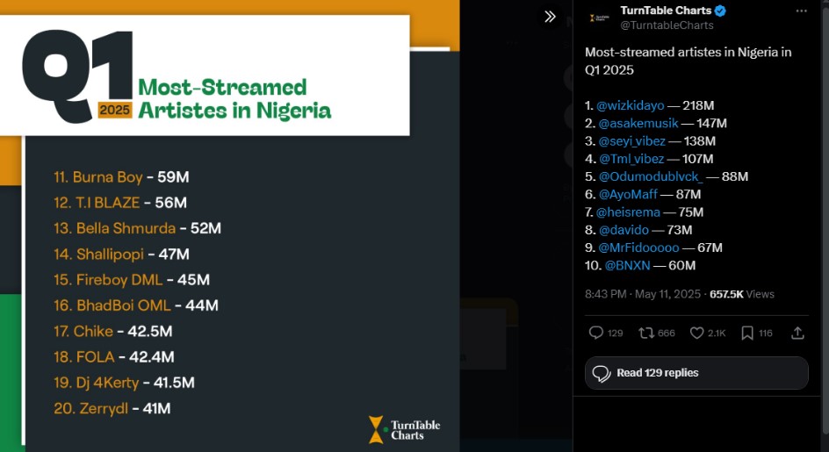Click the '11. Burna Boy - 59M' line

click(x=121, y=177)
